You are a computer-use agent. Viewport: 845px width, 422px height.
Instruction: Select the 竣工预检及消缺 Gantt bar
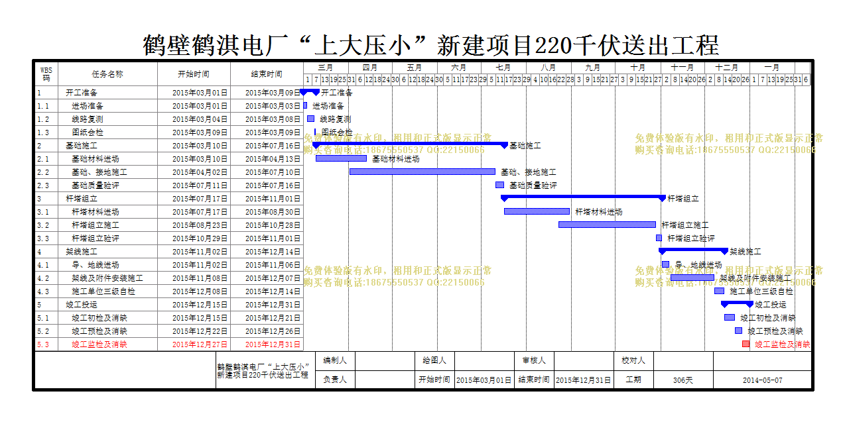pyautogui.click(x=738, y=331)
